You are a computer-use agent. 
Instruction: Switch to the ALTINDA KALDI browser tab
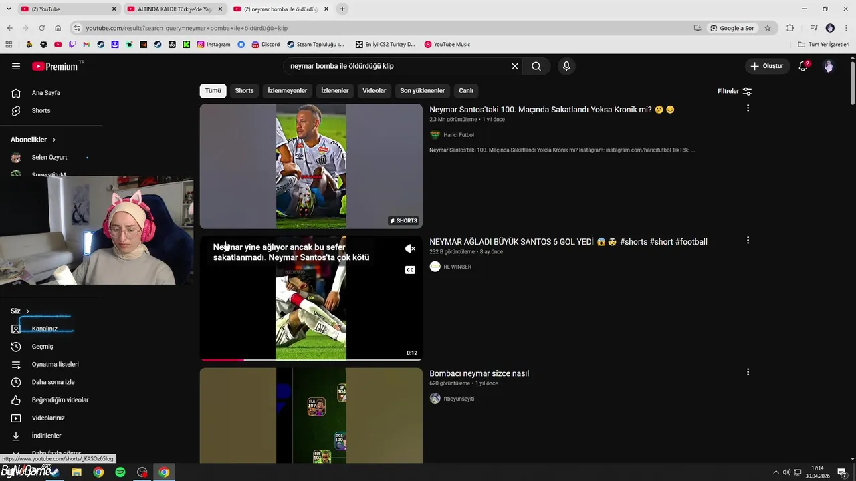175,9
